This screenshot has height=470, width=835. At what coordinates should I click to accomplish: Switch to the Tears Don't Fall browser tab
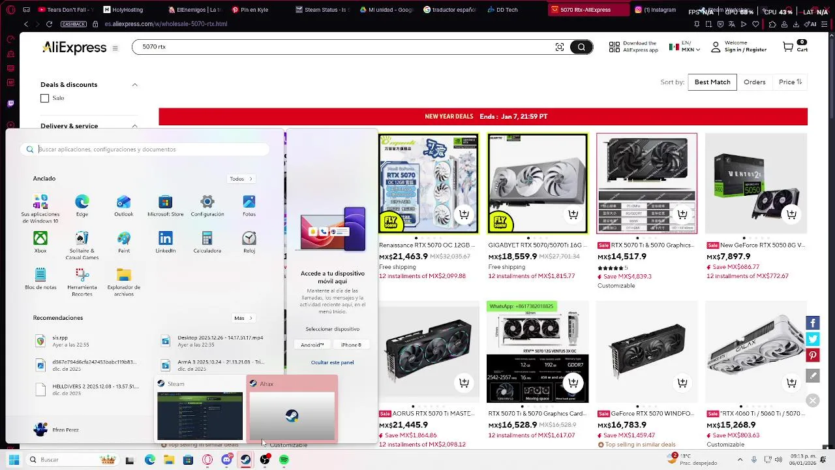[65, 10]
